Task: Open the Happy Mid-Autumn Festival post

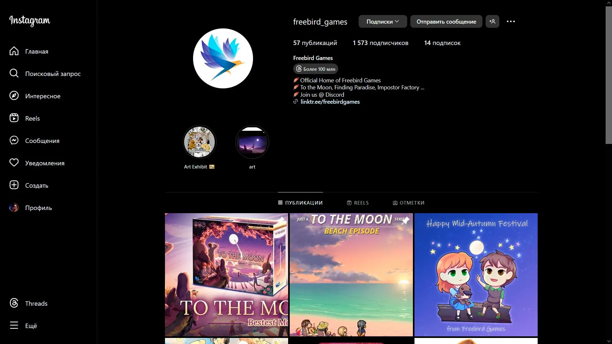Action: 476,274
